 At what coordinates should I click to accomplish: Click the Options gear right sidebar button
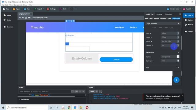(x=189, y=20)
